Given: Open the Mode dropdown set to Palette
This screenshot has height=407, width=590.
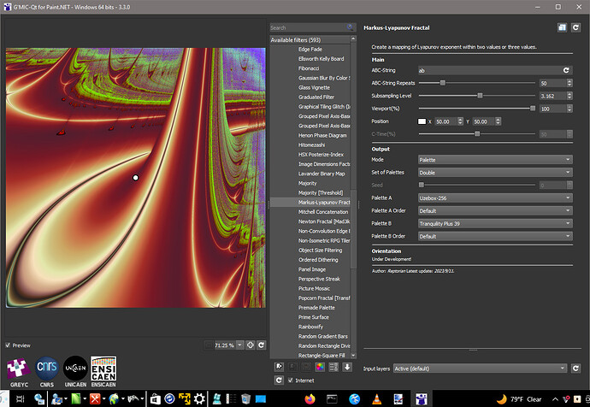Looking at the screenshot, I should 494,160.
